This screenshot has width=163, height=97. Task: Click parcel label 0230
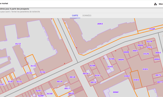point(50,94)
